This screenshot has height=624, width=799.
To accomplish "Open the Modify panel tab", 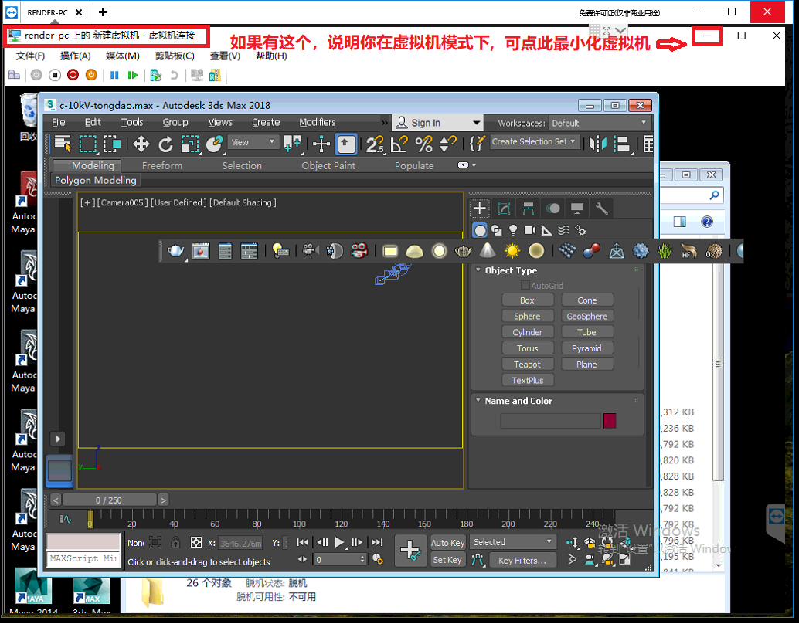I will click(x=504, y=209).
